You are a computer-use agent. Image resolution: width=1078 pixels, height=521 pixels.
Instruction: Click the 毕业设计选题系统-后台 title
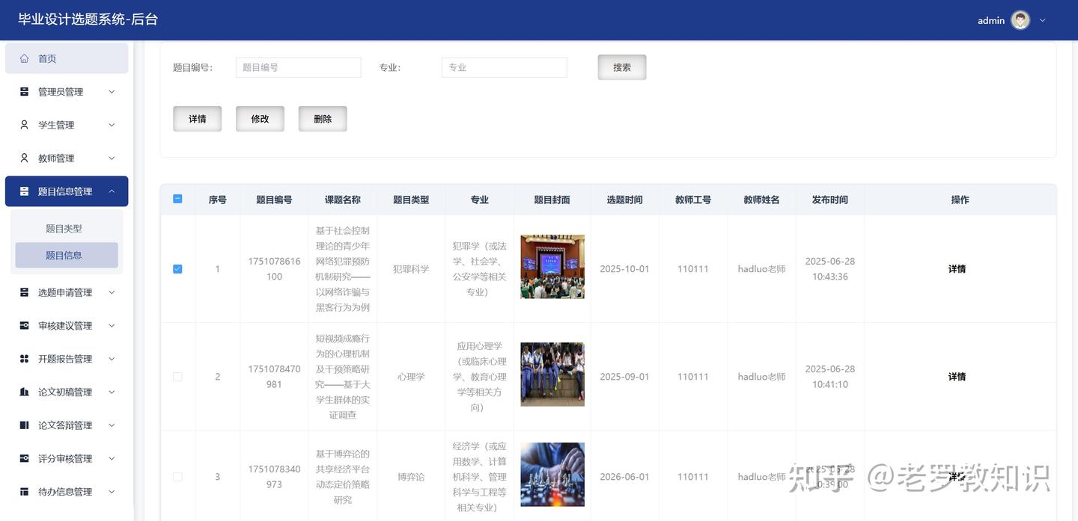(88, 19)
